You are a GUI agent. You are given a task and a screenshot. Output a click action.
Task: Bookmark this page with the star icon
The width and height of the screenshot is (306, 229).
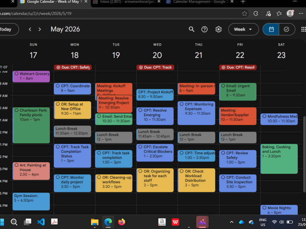click(244, 13)
